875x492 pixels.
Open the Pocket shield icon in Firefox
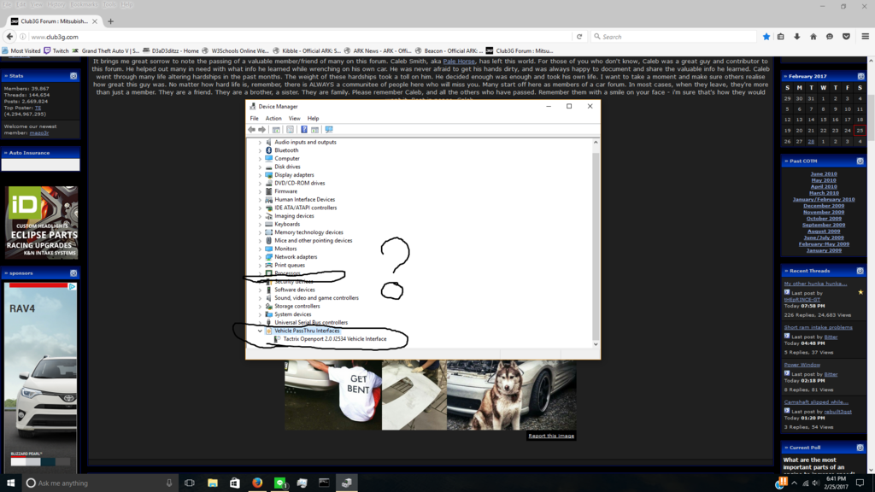(x=846, y=37)
